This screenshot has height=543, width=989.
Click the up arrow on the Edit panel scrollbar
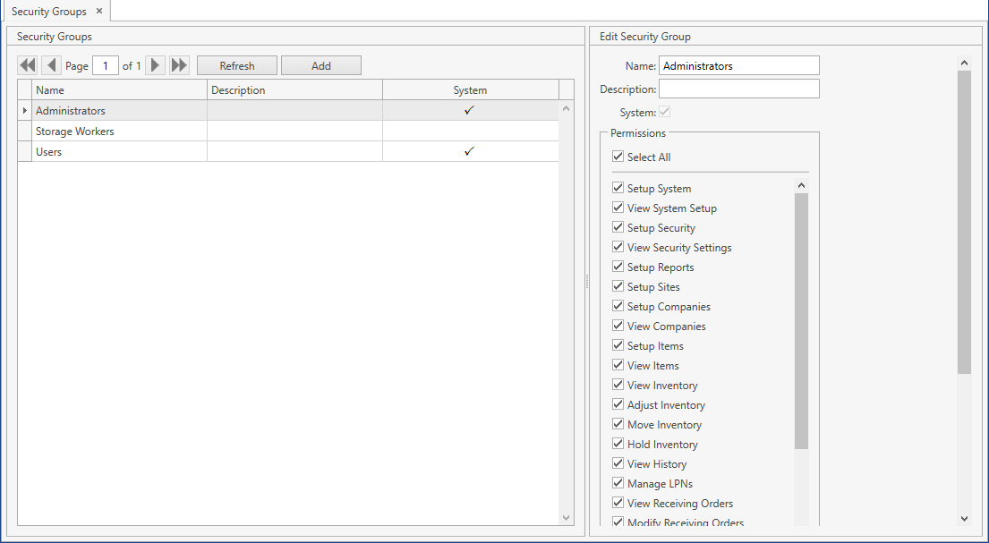[964, 62]
